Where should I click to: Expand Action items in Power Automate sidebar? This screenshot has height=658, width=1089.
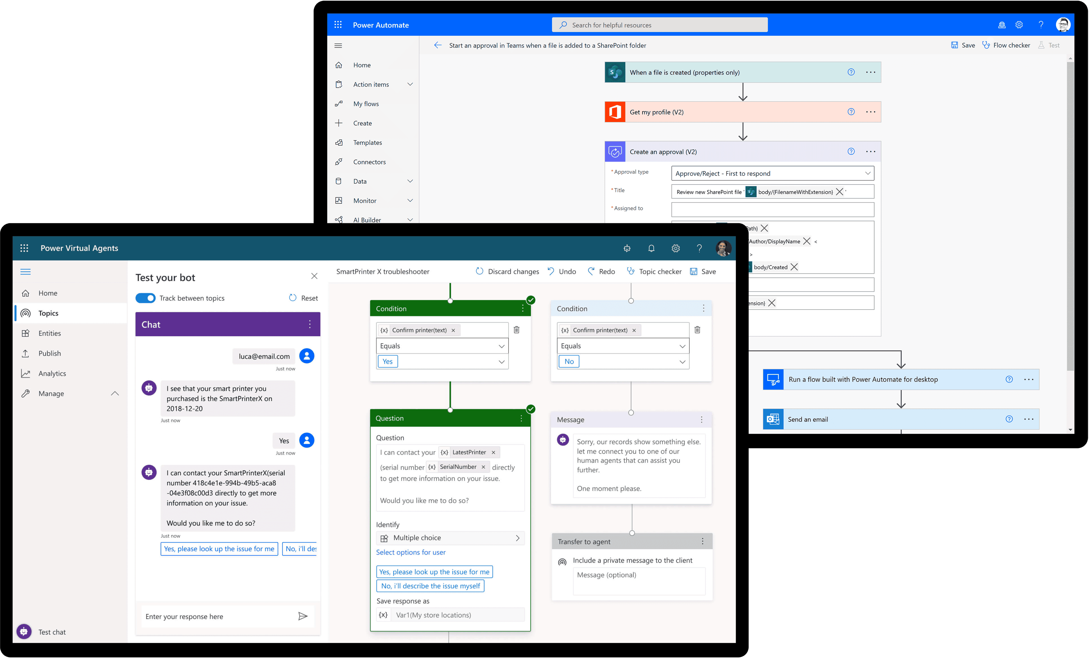coord(410,84)
